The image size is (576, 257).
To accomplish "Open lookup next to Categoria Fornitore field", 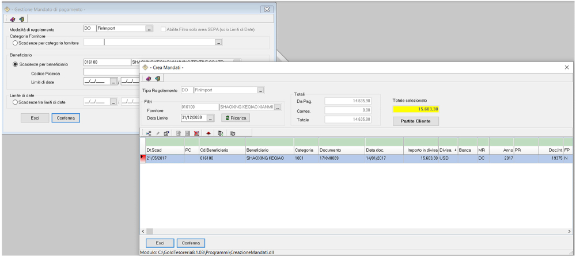I will tap(218, 42).
